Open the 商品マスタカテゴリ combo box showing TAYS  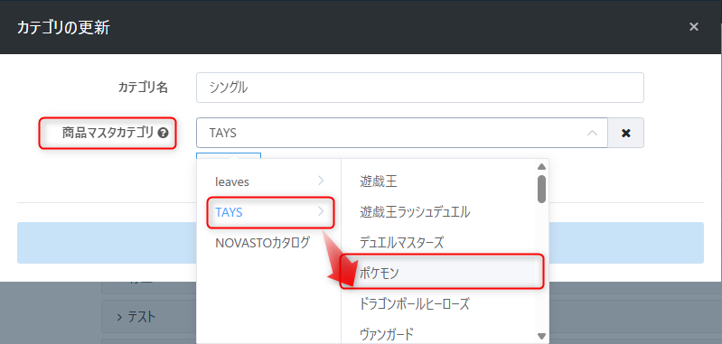(402, 133)
